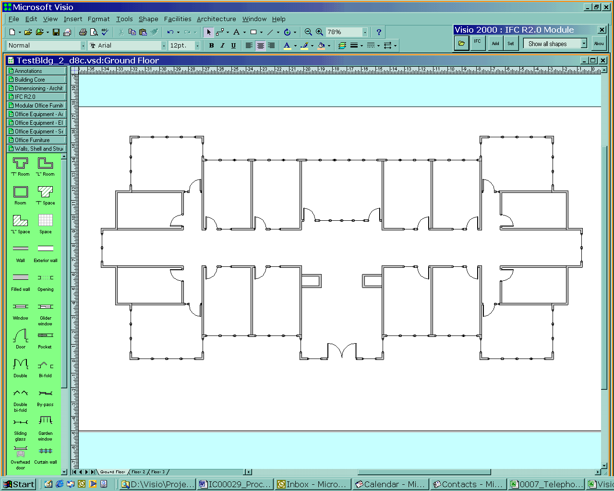Open the File menu
The height and width of the screenshot is (491, 614).
tap(14, 19)
